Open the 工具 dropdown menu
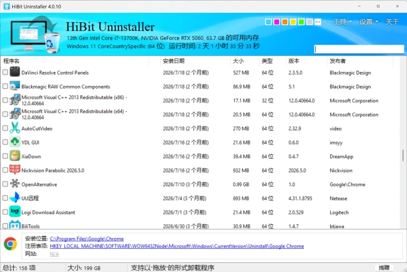This screenshot has height=272, width=407. pos(342,22)
